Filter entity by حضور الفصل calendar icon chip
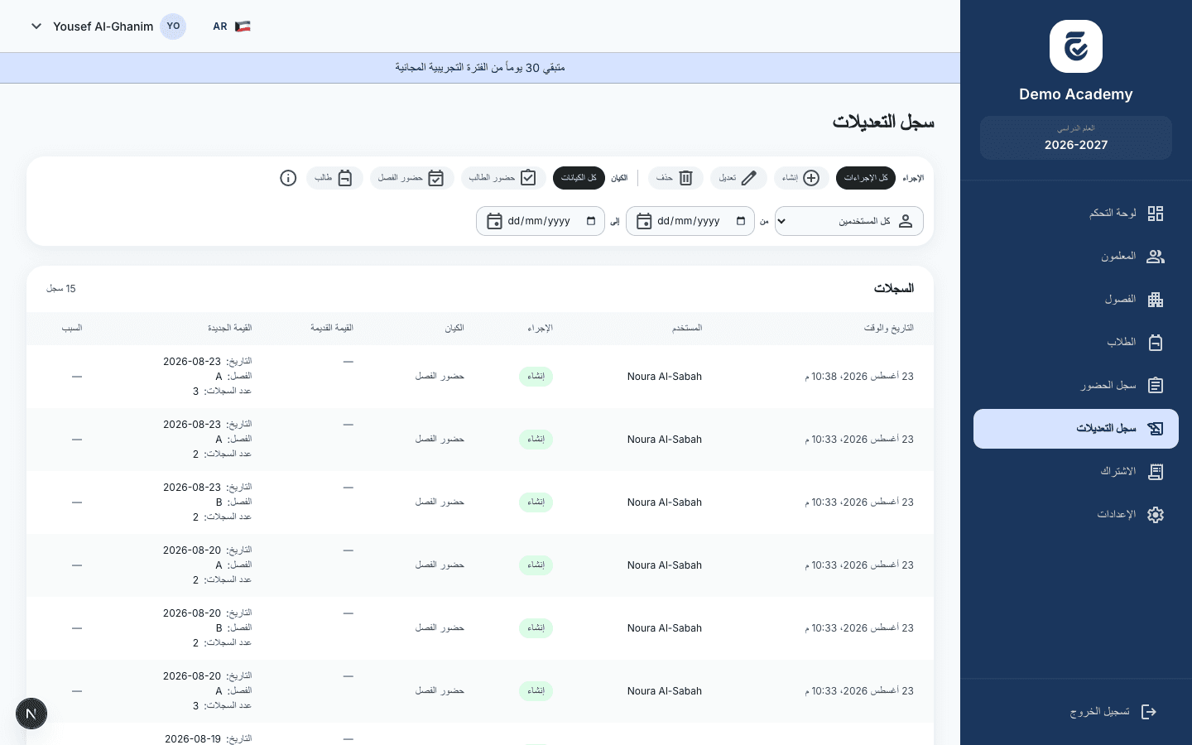Screen dimensions: 1192x745 point(411,178)
